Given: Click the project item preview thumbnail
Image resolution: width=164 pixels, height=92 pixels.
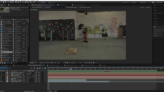Looking at the screenshot, I should [x=5, y=10].
